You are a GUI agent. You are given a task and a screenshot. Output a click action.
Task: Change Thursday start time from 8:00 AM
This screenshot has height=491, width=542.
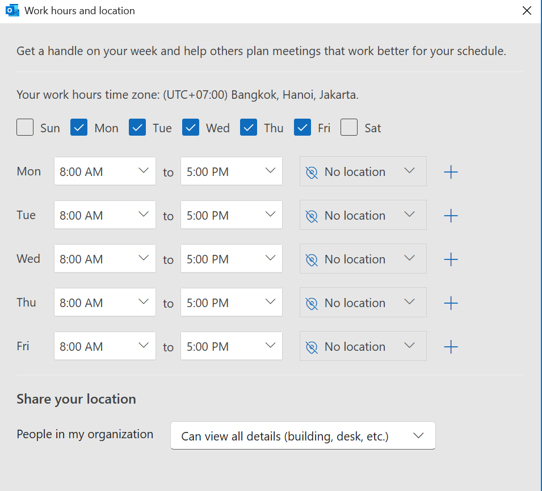point(105,303)
